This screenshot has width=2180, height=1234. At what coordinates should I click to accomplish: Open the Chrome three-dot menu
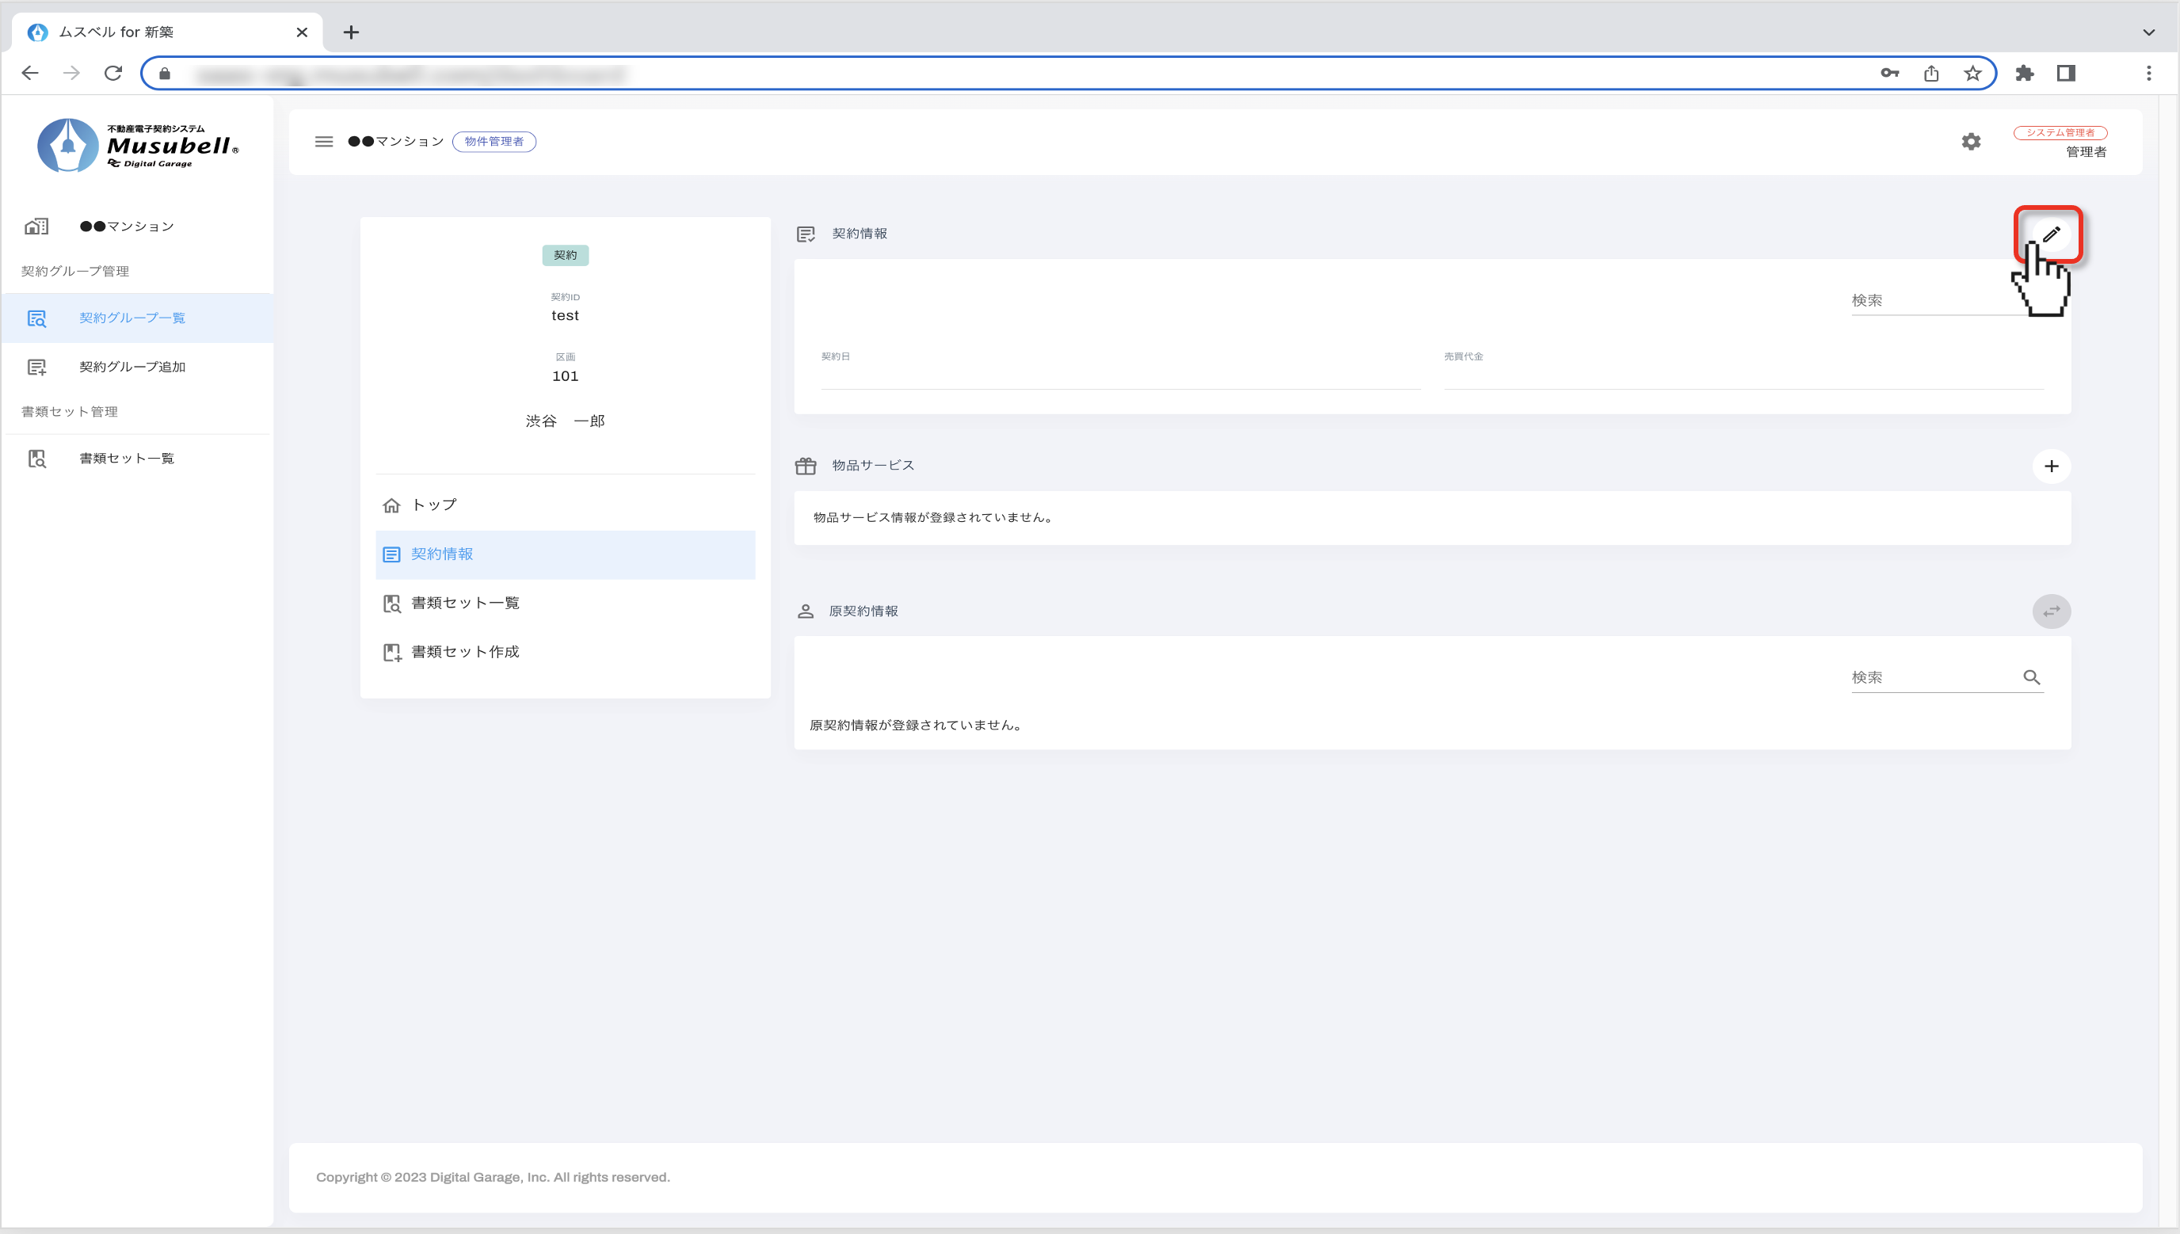tap(2148, 74)
